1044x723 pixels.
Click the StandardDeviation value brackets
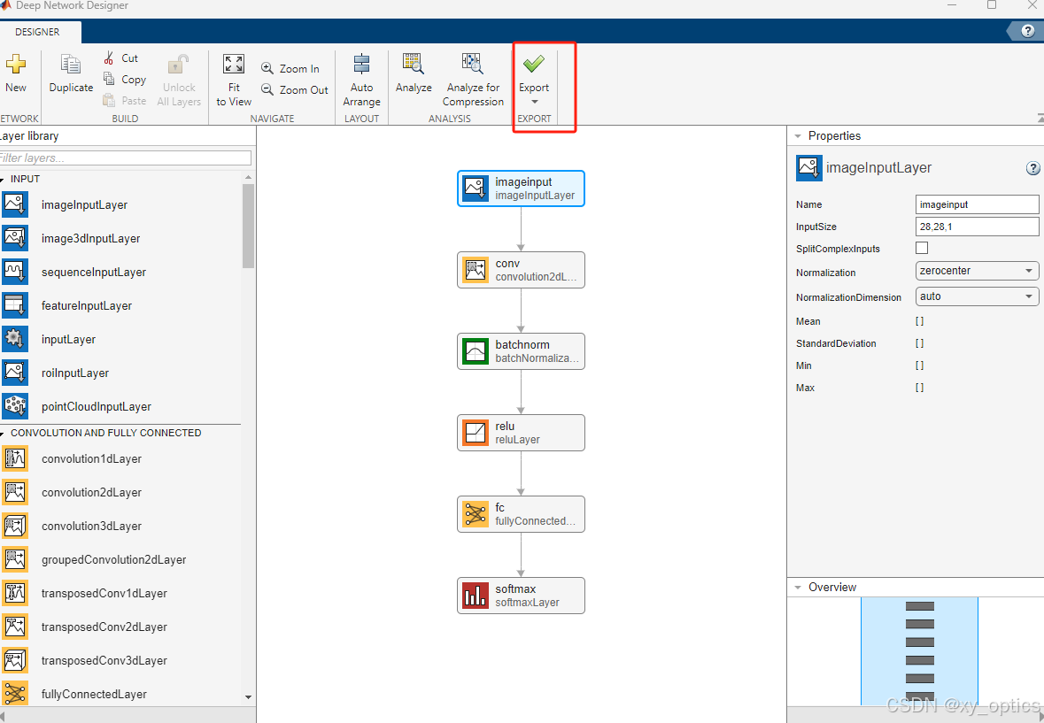click(x=919, y=343)
